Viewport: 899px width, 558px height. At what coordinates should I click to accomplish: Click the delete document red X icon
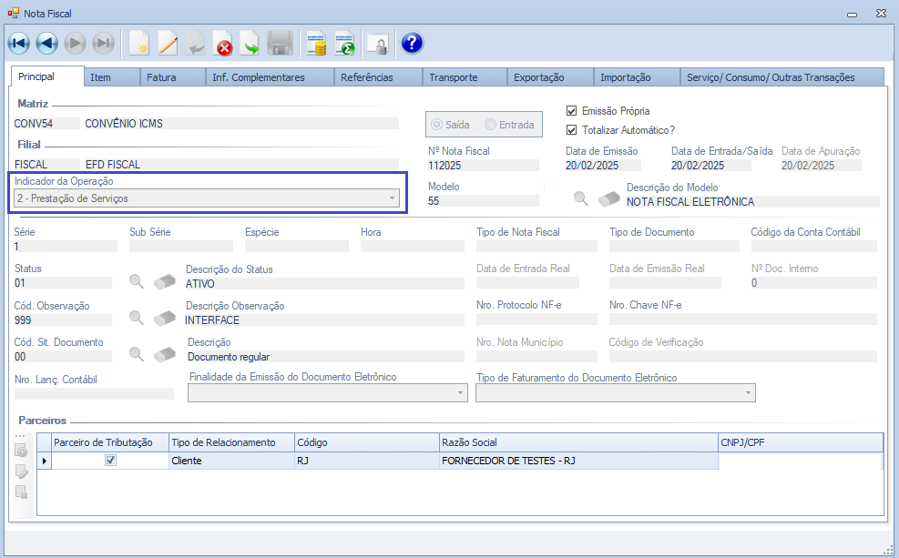click(x=223, y=43)
